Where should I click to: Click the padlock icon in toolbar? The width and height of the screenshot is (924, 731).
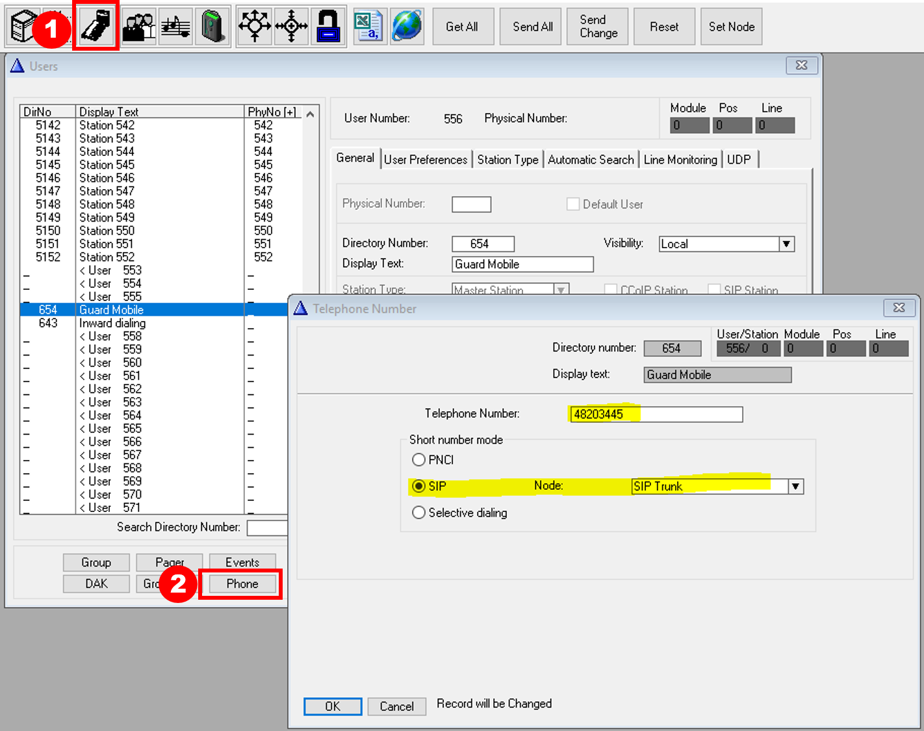(329, 27)
